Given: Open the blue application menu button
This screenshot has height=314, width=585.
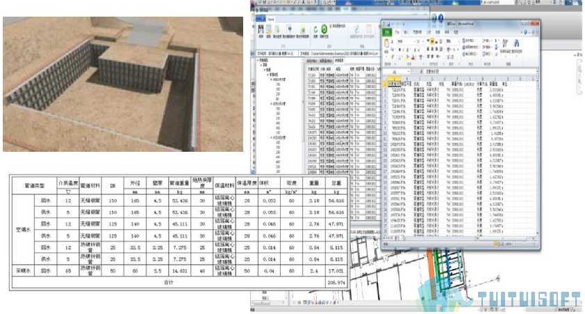Looking at the screenshot, I should 261,18.
